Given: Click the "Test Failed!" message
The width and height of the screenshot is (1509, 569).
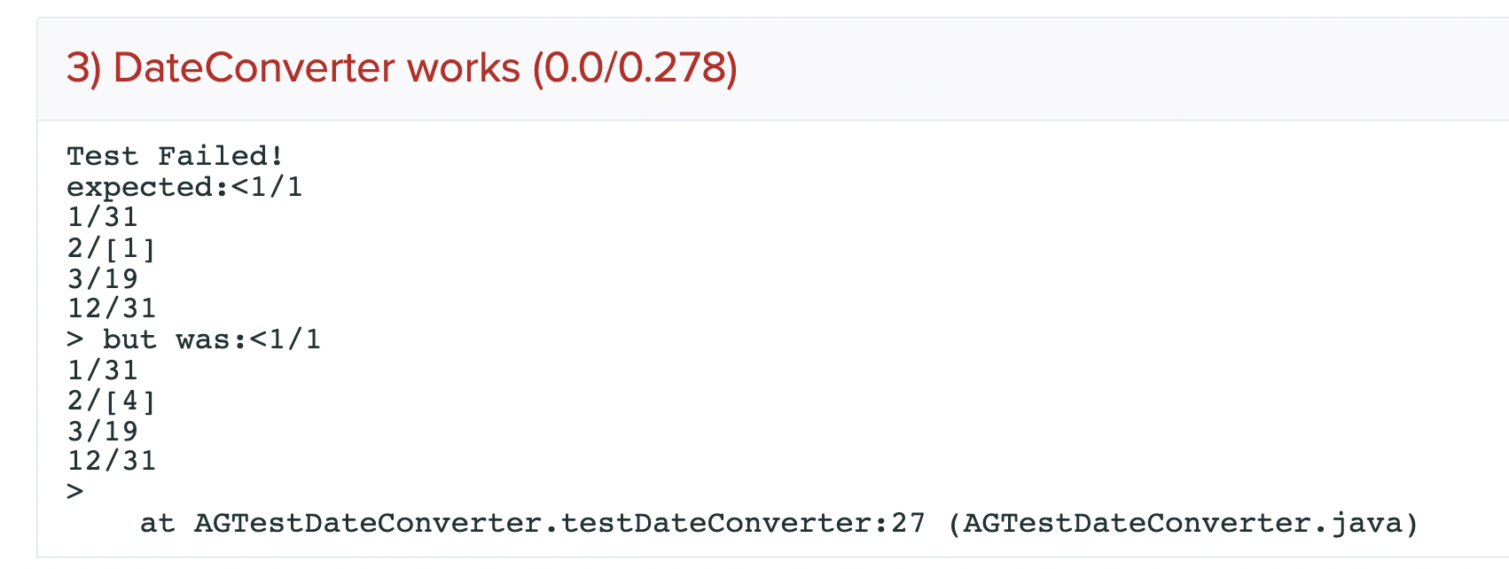Looking at the screenshot, I should click(x=175, y=156).
